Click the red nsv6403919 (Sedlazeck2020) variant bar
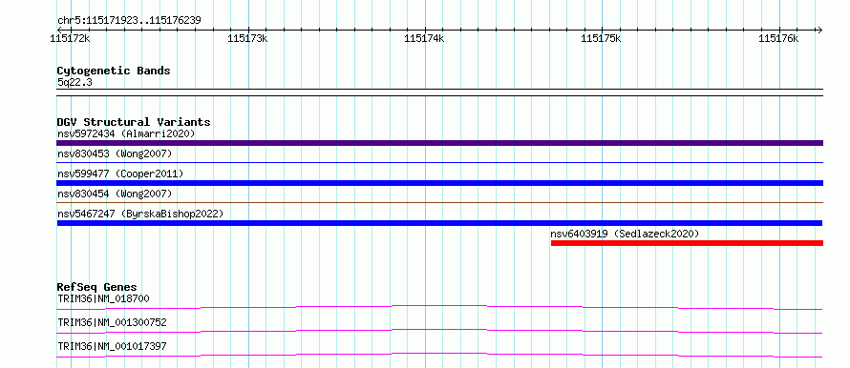Screen dimensions: 850x368 [687, 243]
